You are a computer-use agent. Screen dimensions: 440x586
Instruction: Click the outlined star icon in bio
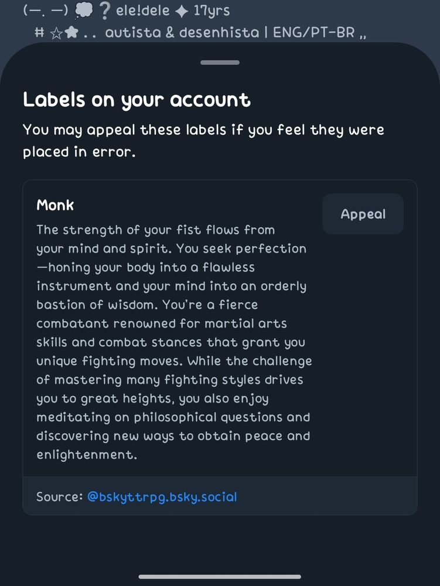[x=56, y=33]
